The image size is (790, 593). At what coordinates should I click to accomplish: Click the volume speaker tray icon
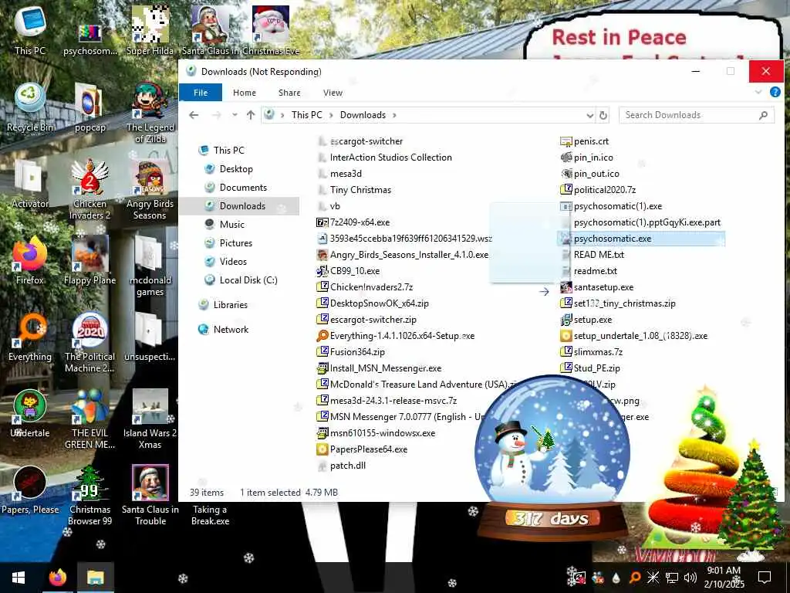tap(690, 578)
